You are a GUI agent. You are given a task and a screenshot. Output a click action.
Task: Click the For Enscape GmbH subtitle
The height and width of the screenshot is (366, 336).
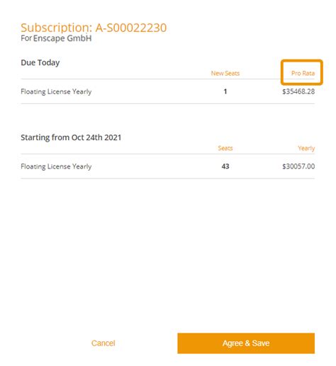56,38
